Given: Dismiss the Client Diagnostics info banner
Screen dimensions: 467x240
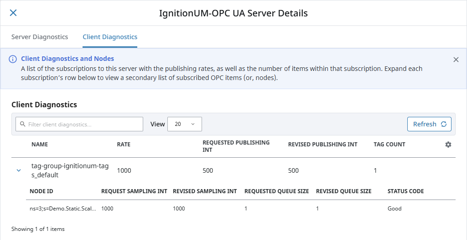Looking at the screenshot, I should 456,60.
